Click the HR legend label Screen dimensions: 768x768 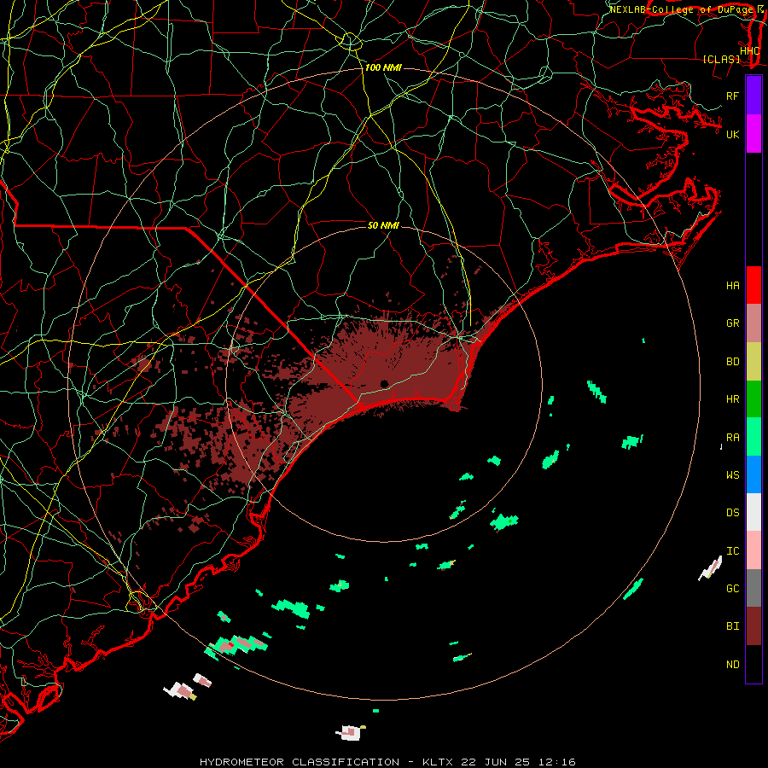click(x=732, y=399)
